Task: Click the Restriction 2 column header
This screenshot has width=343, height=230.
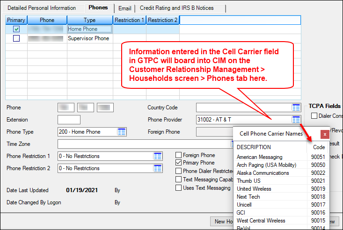Action: tap(162, 20)
